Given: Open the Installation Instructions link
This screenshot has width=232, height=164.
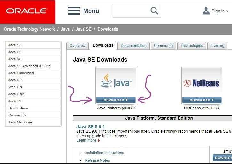Looking at the screenshot, I should point(104,153).
